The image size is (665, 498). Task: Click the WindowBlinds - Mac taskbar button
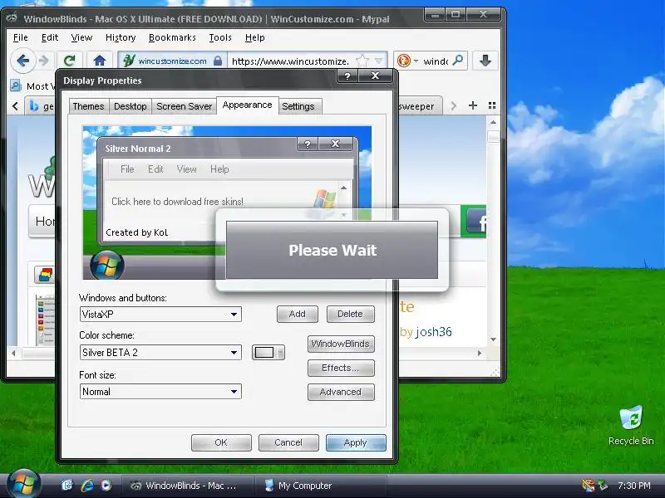[187, 486]
